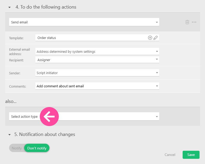
Task: Collapse section 5 Notification about changes
Action: click(x=10, y=135)
